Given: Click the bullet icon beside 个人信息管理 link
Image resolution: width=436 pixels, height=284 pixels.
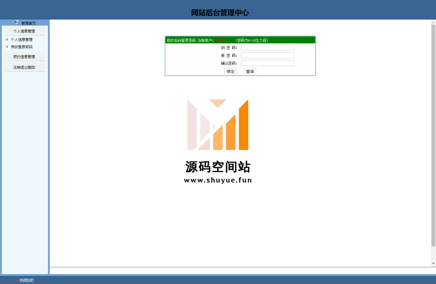Looking at the screenshot, I should (7, 39).
